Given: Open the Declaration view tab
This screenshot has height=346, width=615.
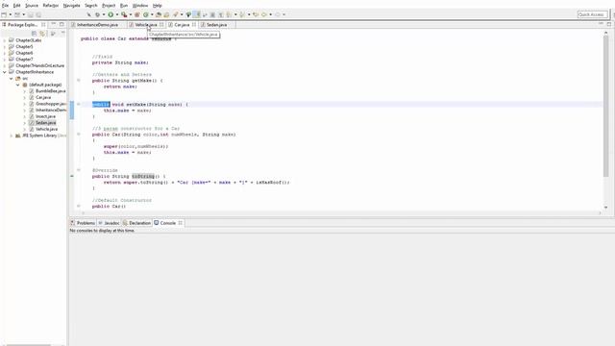Looking at the screenshot, I should pyautogui.click(x=139, y=223).
